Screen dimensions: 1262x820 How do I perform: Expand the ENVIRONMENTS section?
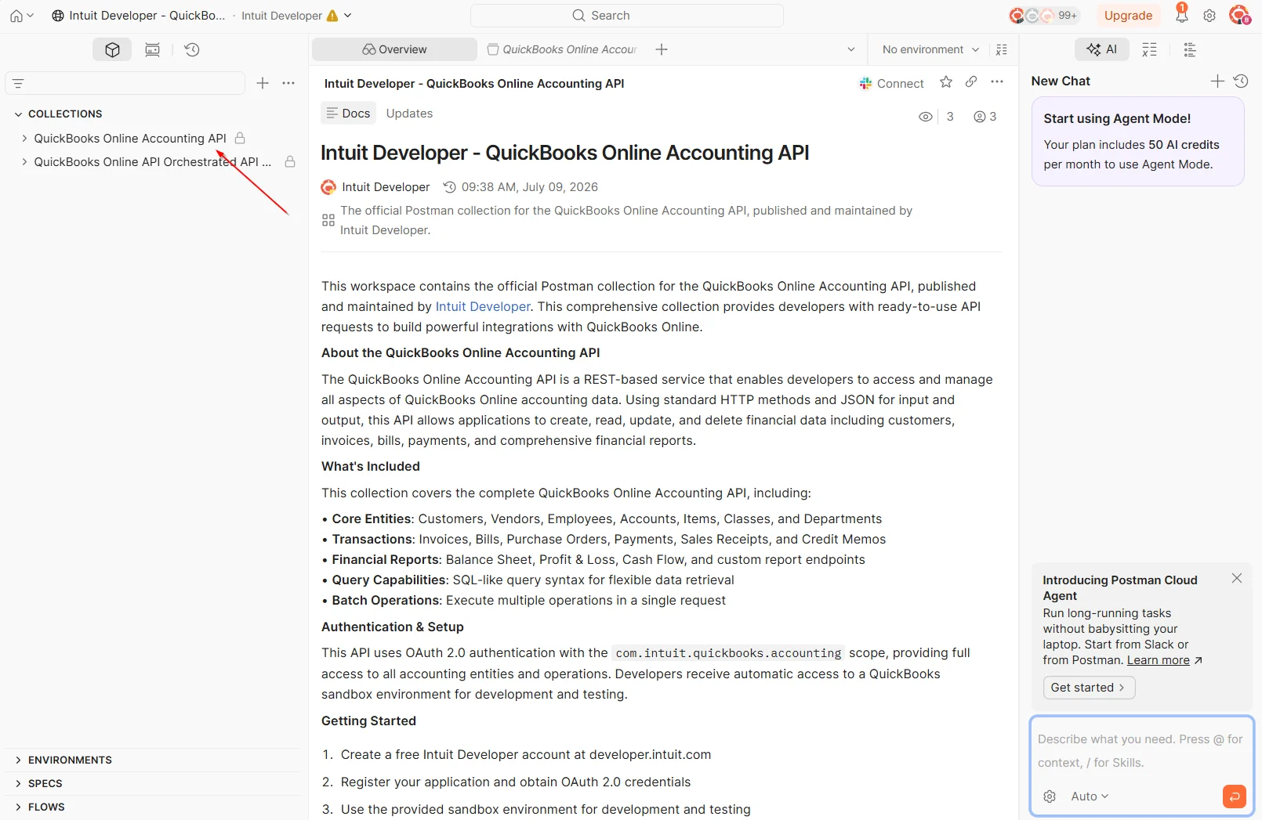click(x=18, y=760)
